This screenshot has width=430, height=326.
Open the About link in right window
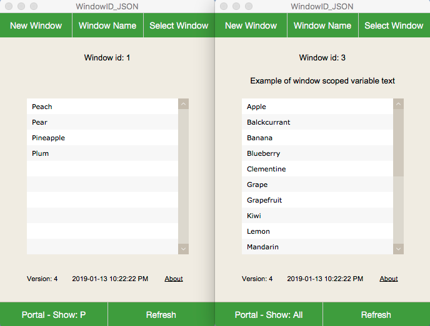[389, 279]
